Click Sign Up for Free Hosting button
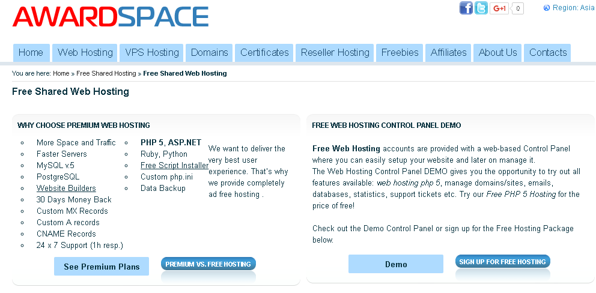The image size is (596, 293). coord(502,261)
